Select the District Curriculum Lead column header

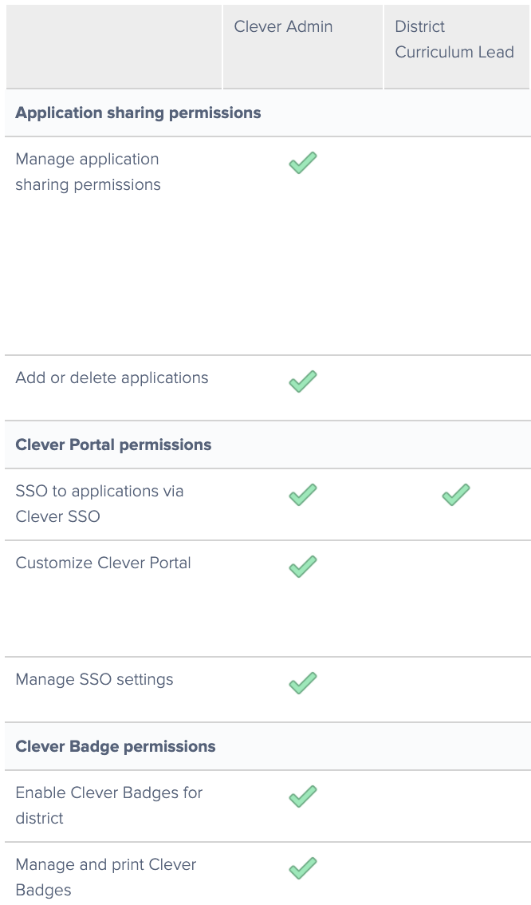coord(454,40)
